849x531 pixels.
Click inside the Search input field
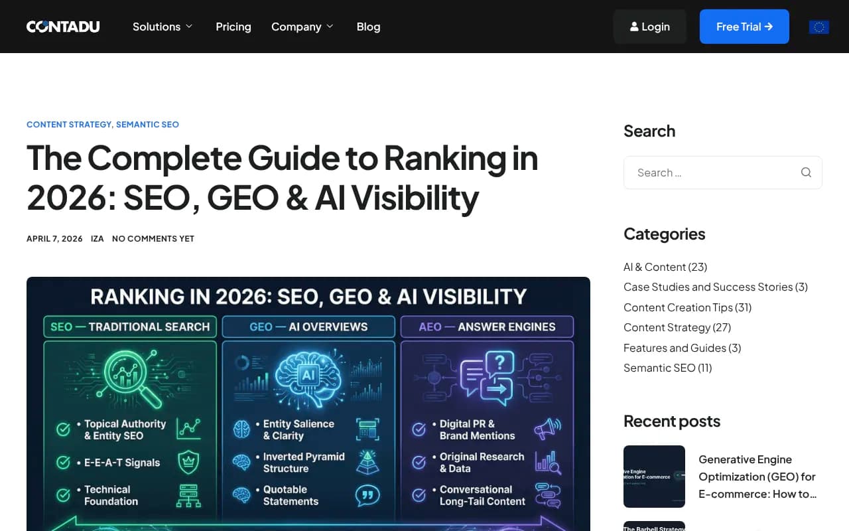(710, 172)
